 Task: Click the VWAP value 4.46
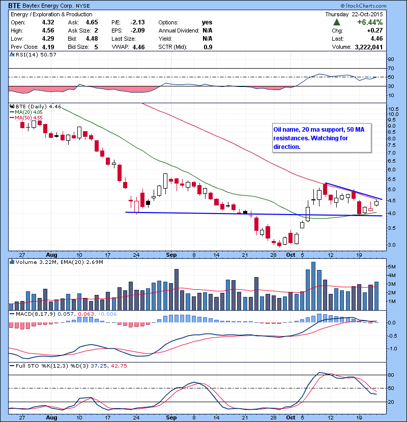[x=139, y=47]
